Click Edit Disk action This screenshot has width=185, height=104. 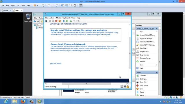143,48
